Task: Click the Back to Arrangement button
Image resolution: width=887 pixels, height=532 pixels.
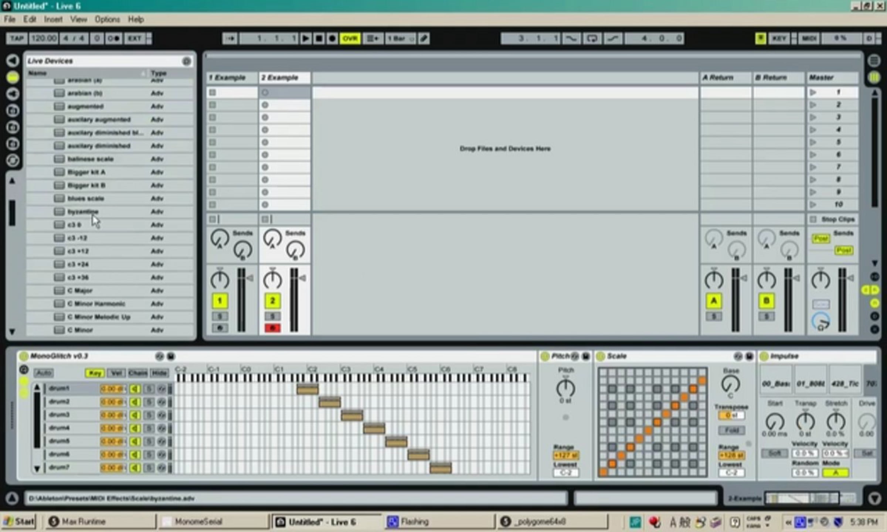Action: coord(373,38)
